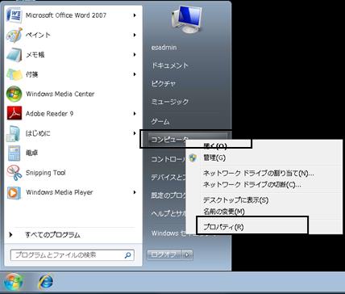Expand the 付箋 jump list arrow
The image size is (345, 294).
coord(135,74)
